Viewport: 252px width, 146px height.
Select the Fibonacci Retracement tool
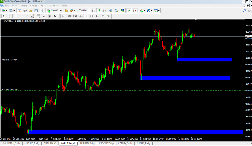(x=38, y=16)
